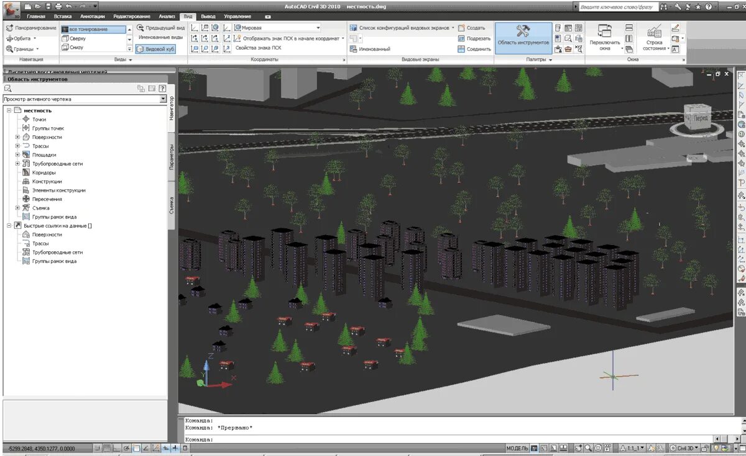Expand the Трассы tree node

[17, 146]
